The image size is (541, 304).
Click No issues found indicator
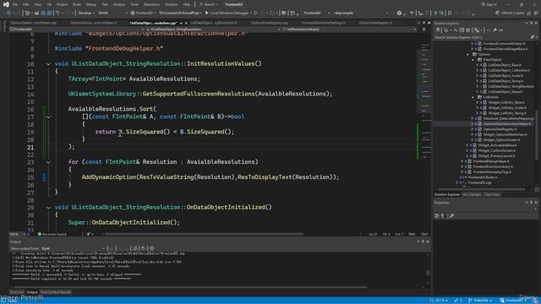[x=52, y=235]
